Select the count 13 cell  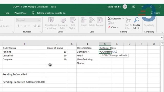[57, 52]
